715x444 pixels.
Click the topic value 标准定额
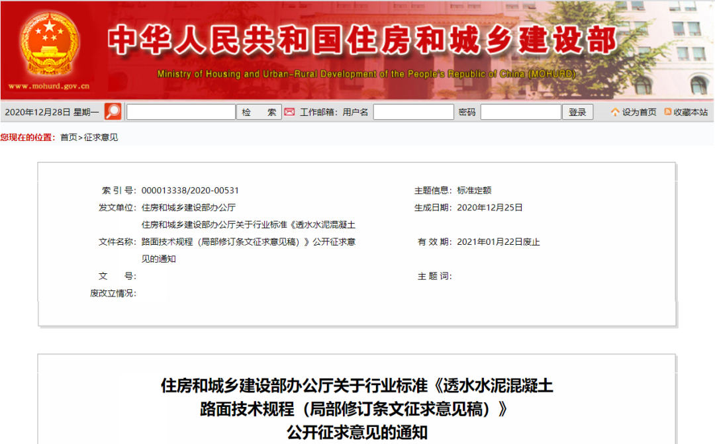pyautogui.click(x=474, y=191)
